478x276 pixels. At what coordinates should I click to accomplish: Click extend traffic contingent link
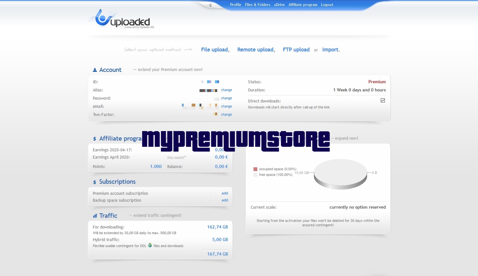click(157, 216)
